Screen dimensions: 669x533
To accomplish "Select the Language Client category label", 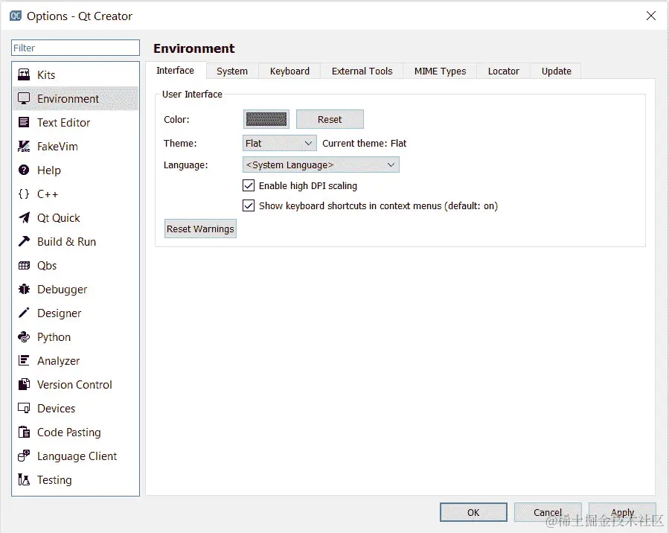I will pyautogui.click(x=77, y=456).
